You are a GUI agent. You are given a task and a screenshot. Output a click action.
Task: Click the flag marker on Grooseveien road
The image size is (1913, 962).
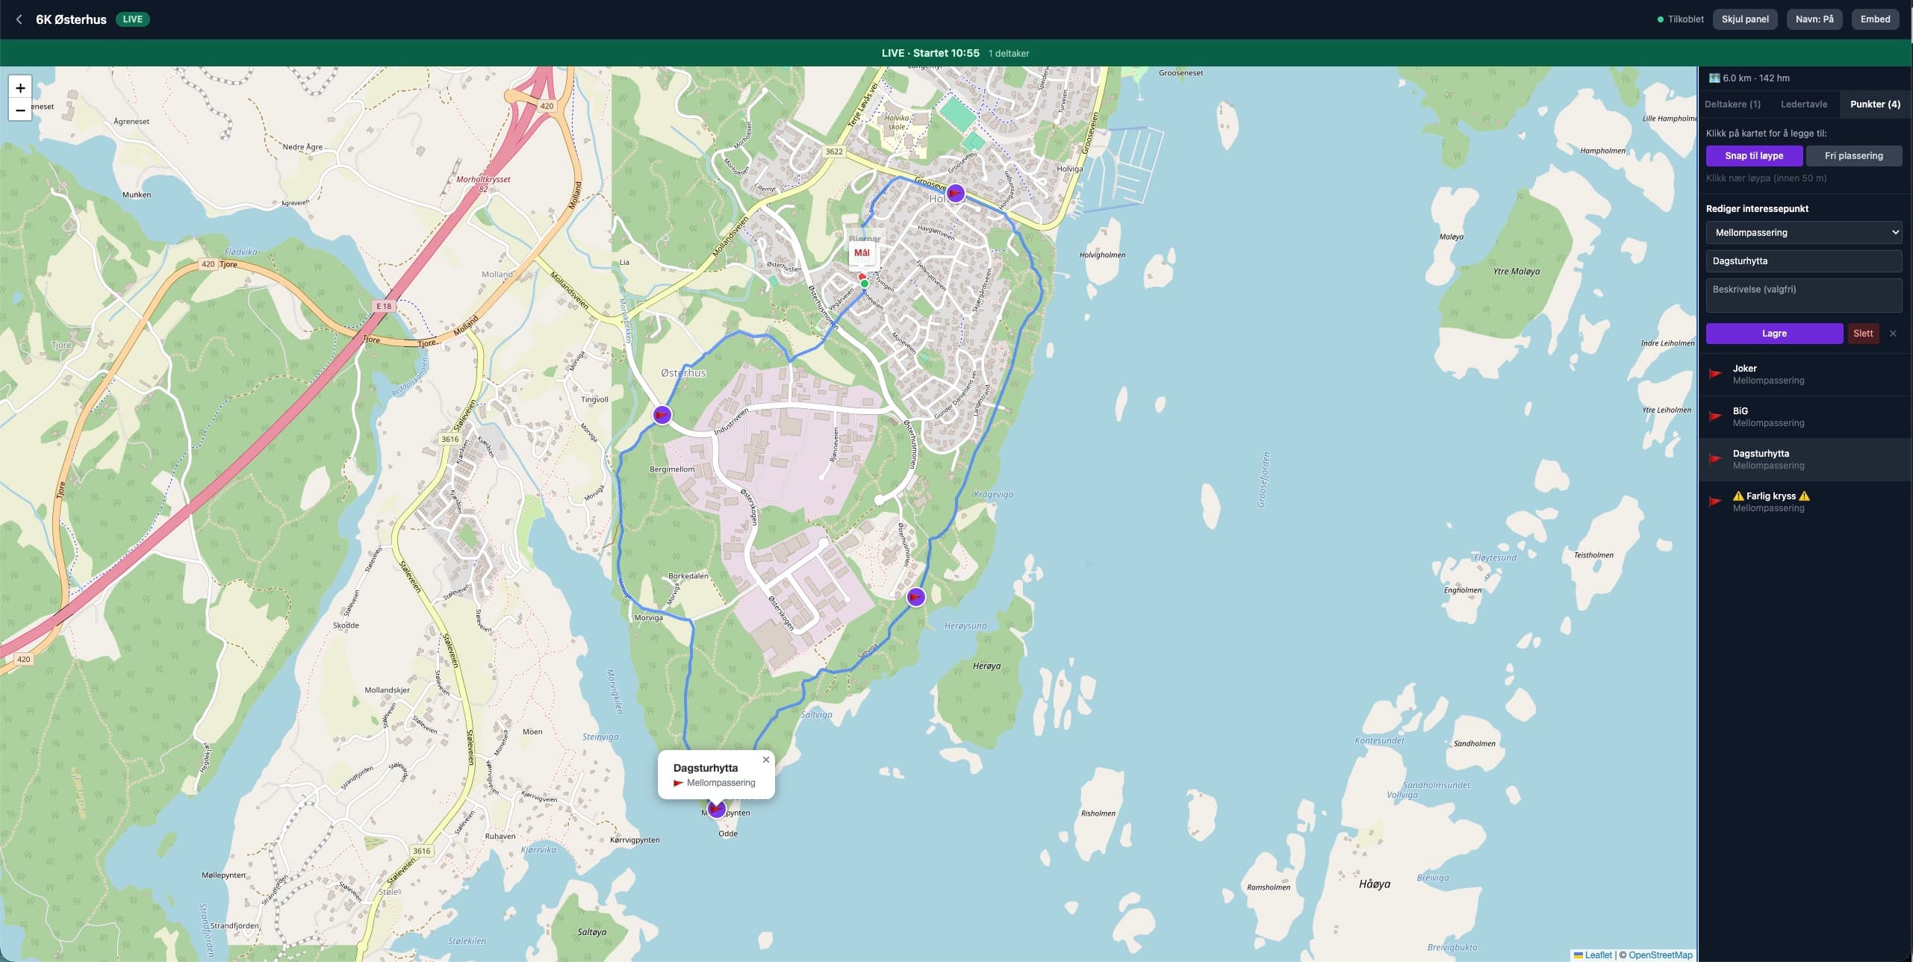[x=955, y=193]
